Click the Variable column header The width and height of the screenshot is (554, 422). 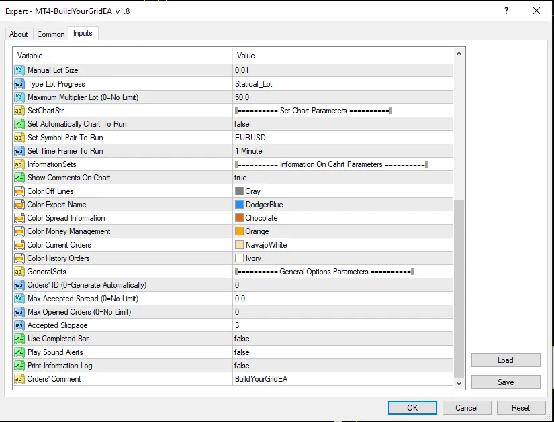(x=123, y=56)
